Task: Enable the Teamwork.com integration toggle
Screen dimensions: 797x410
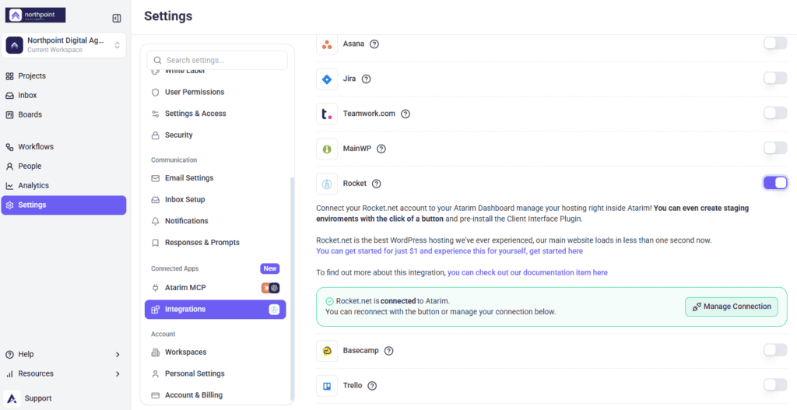Action: [775, 113]
